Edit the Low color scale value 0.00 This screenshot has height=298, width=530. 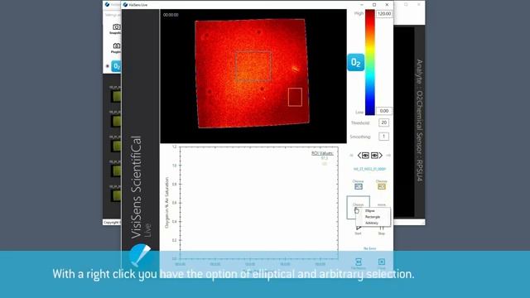(x=384, y=111)
